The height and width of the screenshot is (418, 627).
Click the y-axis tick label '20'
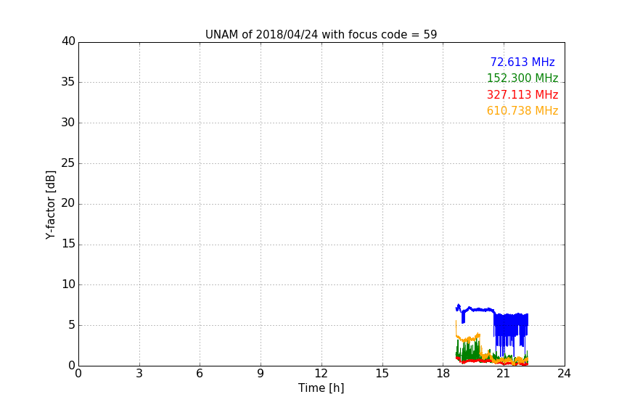point(68,203)
